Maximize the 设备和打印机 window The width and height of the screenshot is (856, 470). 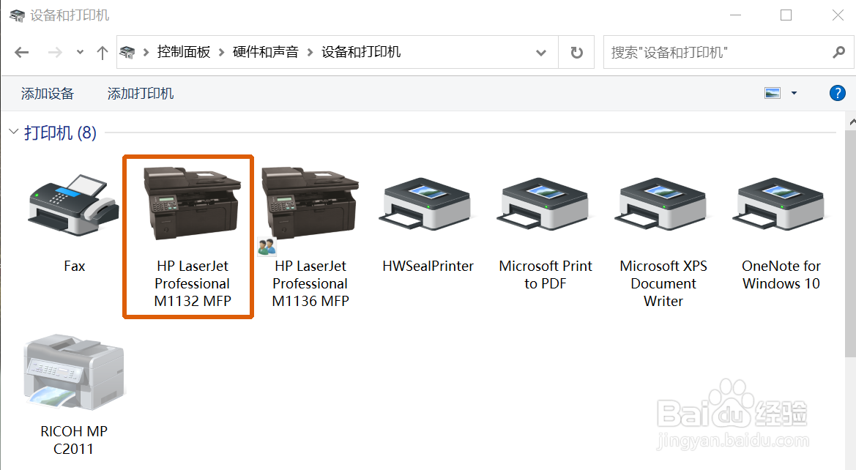point(786,15)
